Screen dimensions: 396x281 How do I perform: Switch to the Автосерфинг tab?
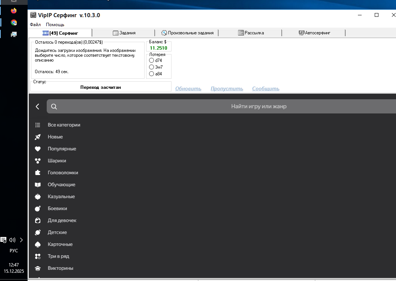pos(314,33)
